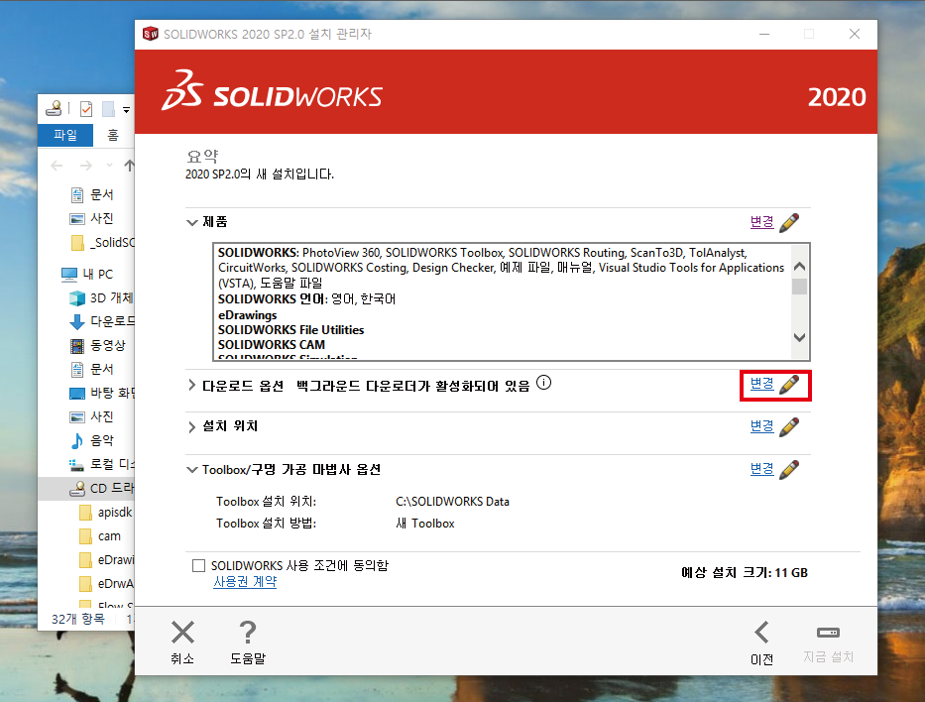925x702 pixels.
Task: Click the 지금 설치 install icon
Action: pos(828,633)
